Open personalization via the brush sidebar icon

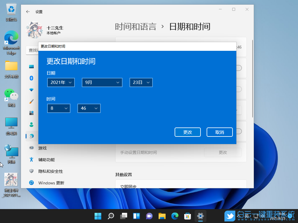[31, 101]
